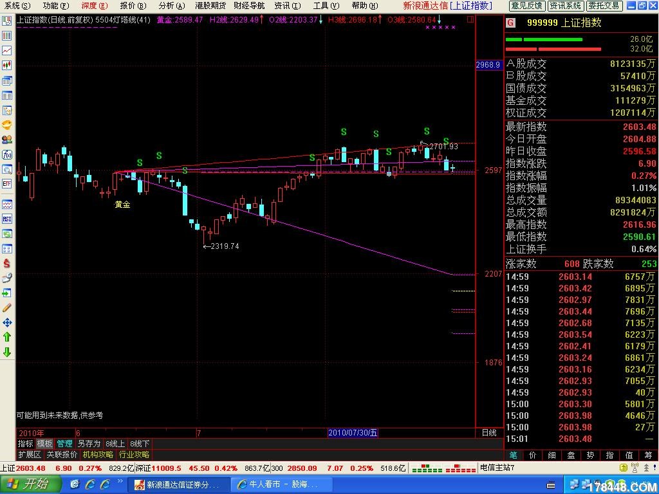
Task: Expand the 资讯 menu dropdown
Action: tap(286, 6)
